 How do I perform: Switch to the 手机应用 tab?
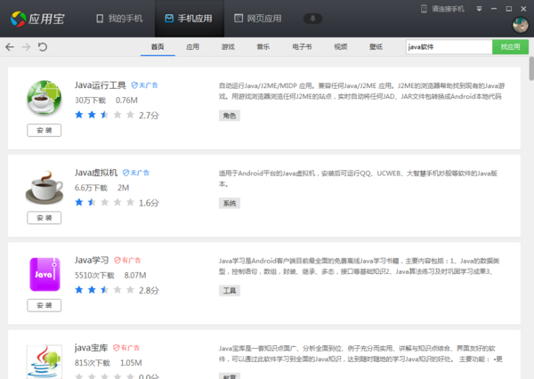[x=189, y=19]
